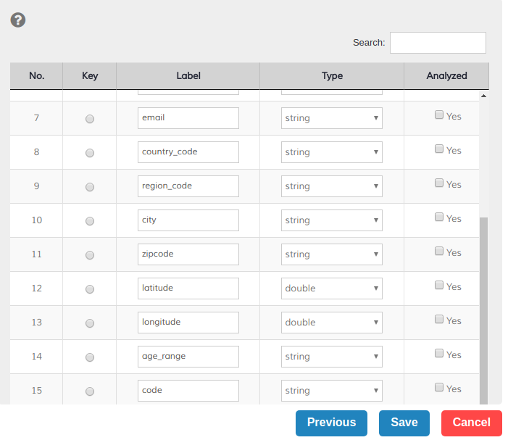
Task: Enable Analyzed checkbox for email row
Action: 439,115
